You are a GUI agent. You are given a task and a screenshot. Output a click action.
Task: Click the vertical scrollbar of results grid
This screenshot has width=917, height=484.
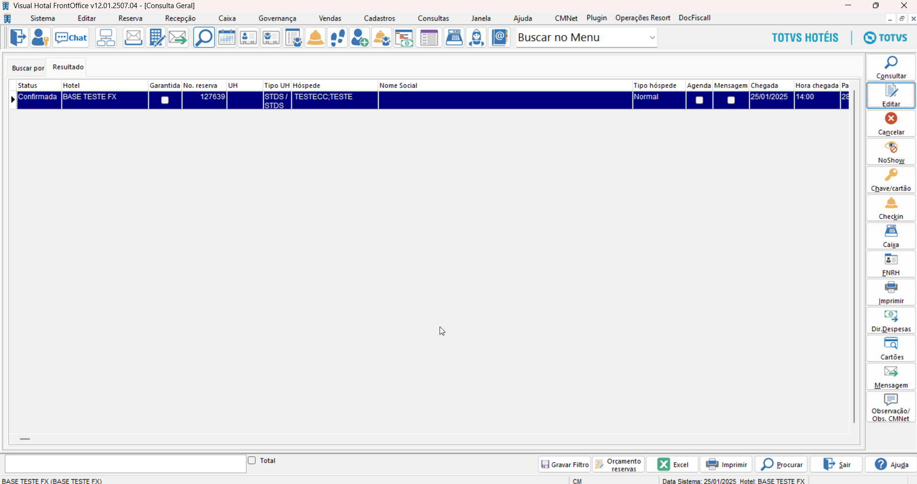point(854,256)
